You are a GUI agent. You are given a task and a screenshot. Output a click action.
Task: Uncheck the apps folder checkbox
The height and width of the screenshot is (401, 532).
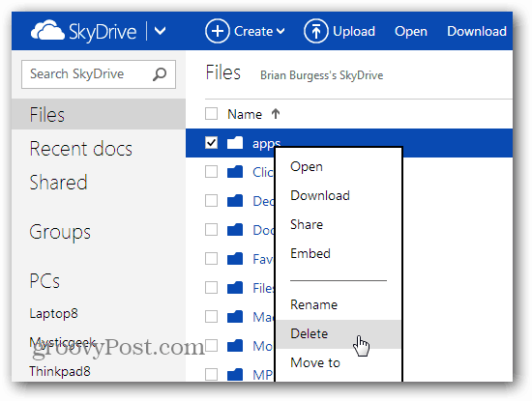point(212,143)
